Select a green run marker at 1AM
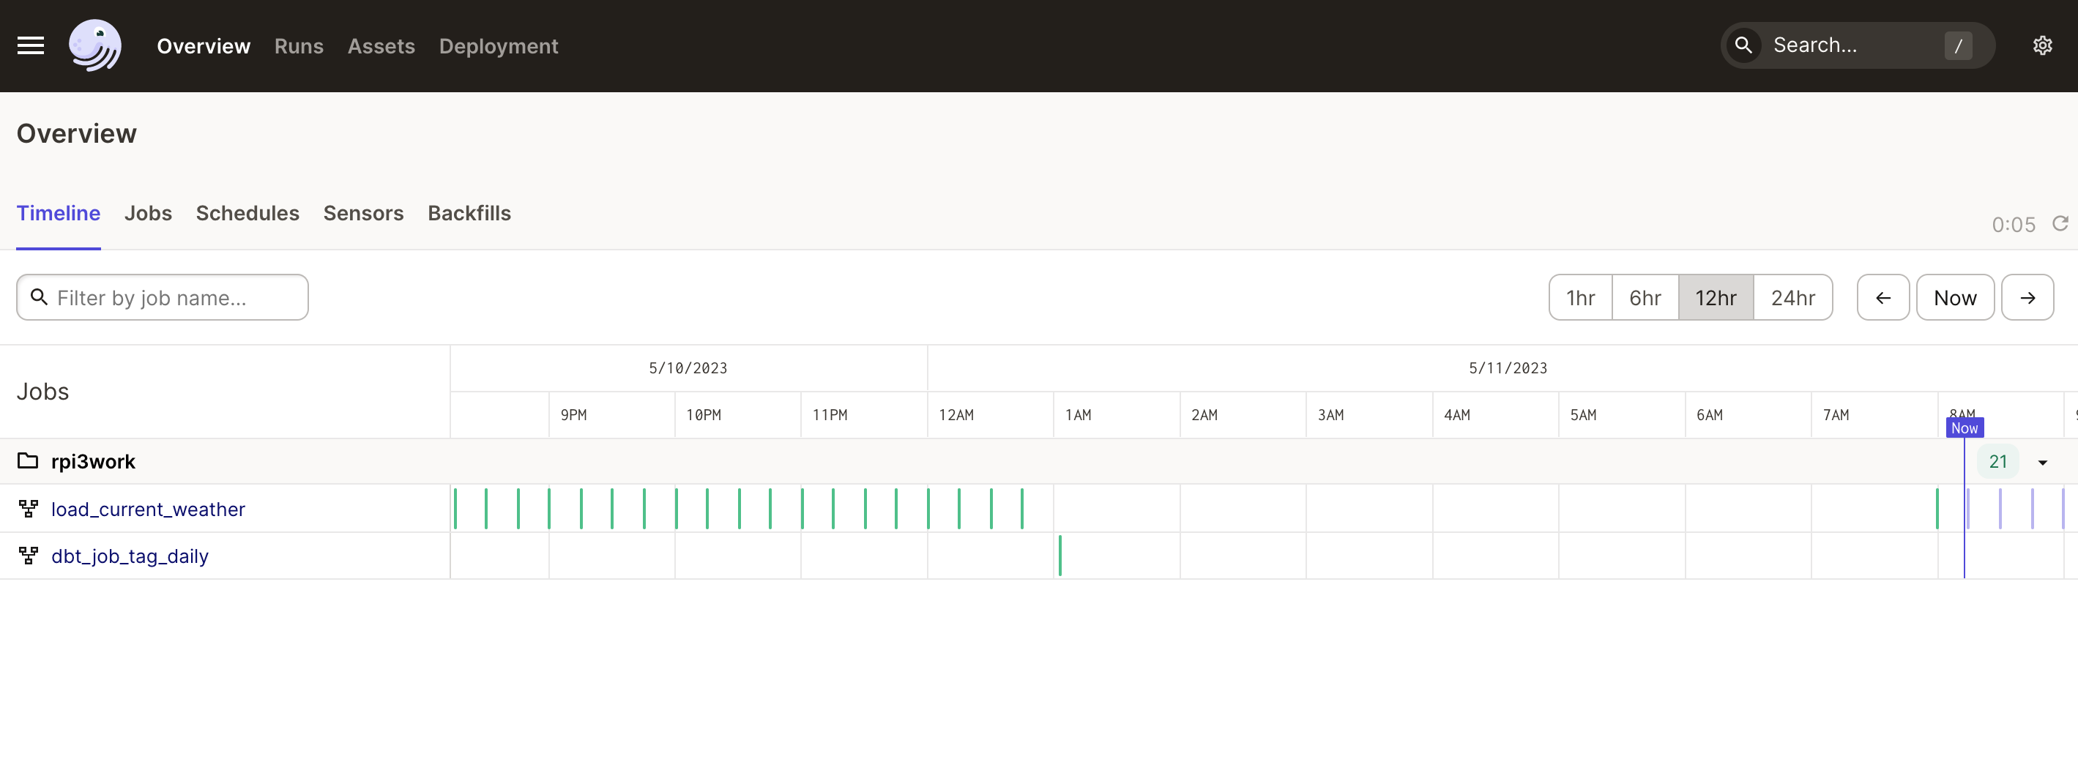The image size is (2078, 773). pos(1061,555)
